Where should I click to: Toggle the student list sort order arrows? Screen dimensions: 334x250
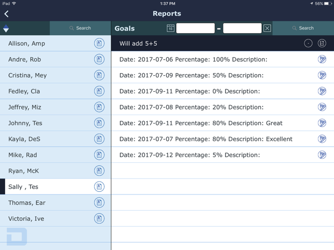point(6,29)
